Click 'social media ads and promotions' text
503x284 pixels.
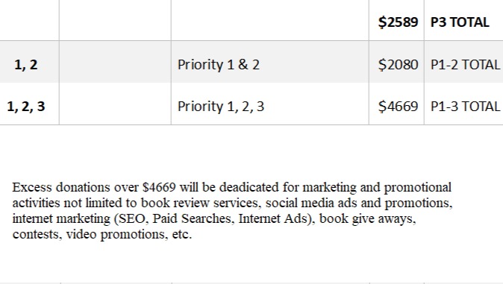click(x=358, y=203)
